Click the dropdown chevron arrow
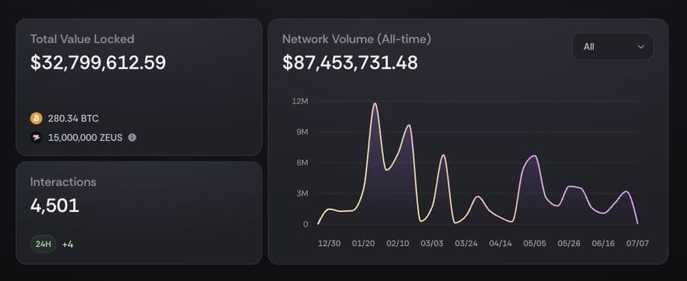 [x=641, y=46]
